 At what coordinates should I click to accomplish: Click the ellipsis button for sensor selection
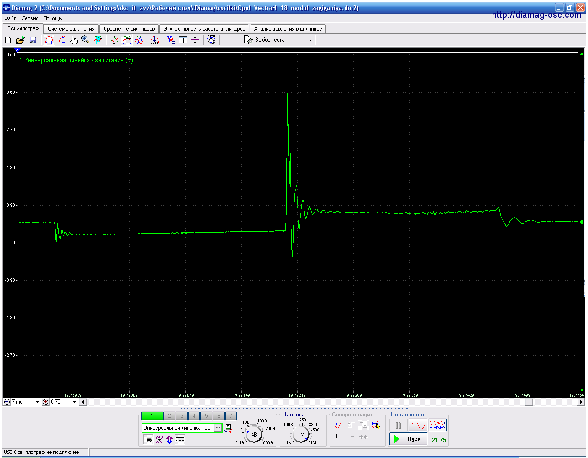218,428
